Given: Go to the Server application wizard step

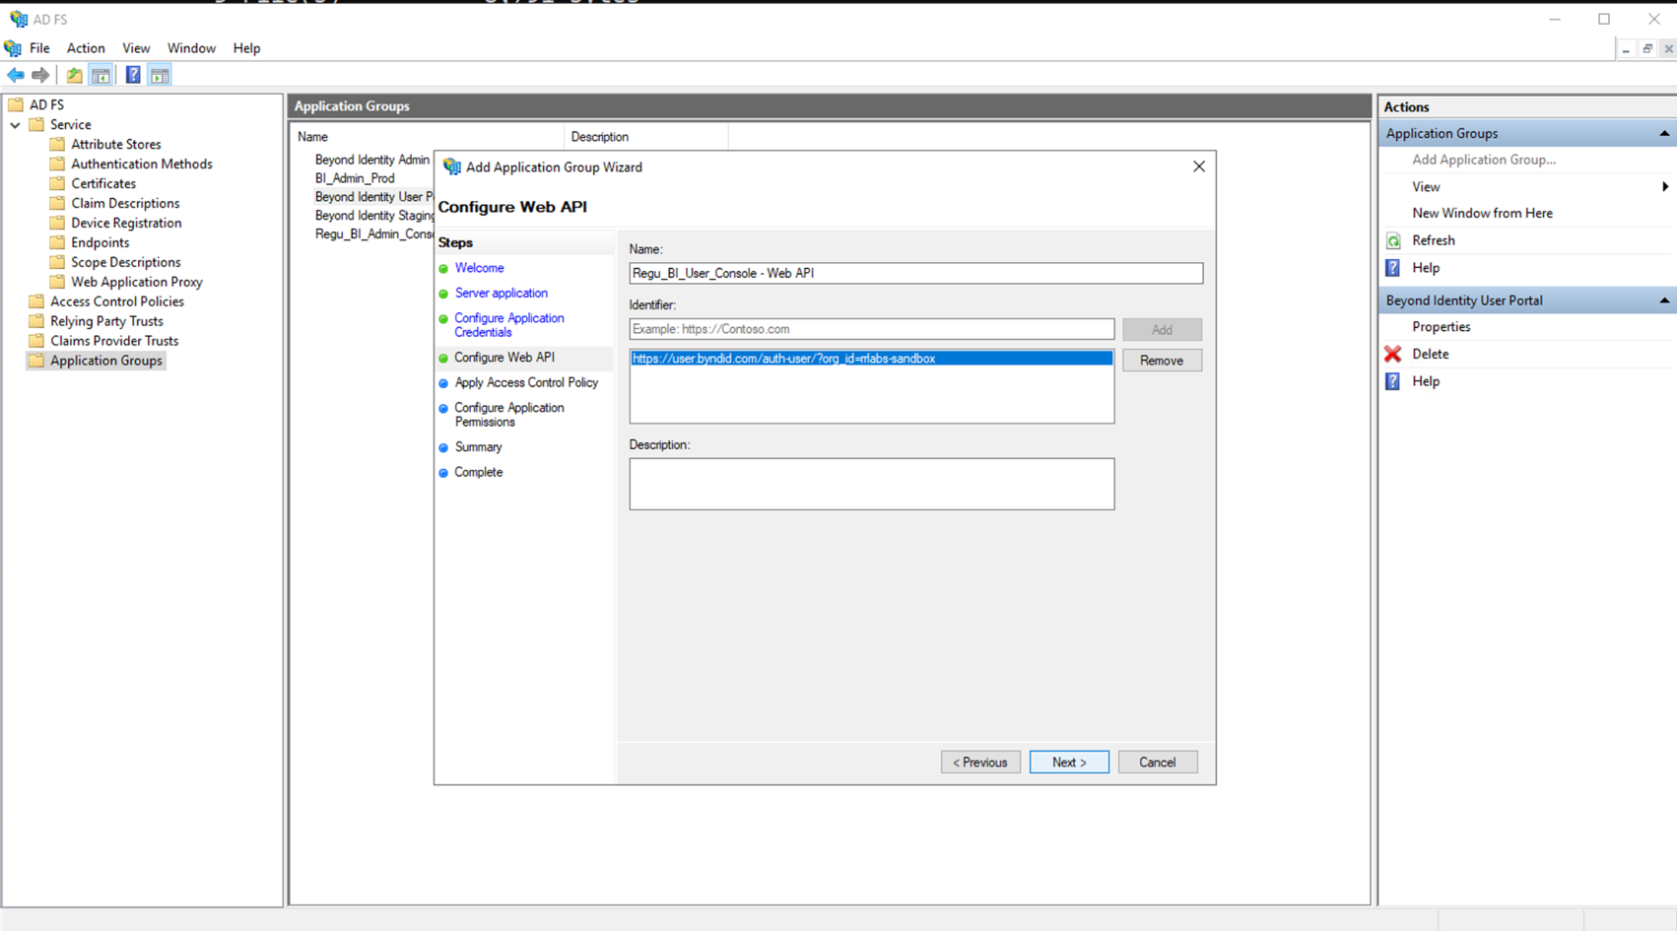Looking at the screenshot, I should coord(501,293).
